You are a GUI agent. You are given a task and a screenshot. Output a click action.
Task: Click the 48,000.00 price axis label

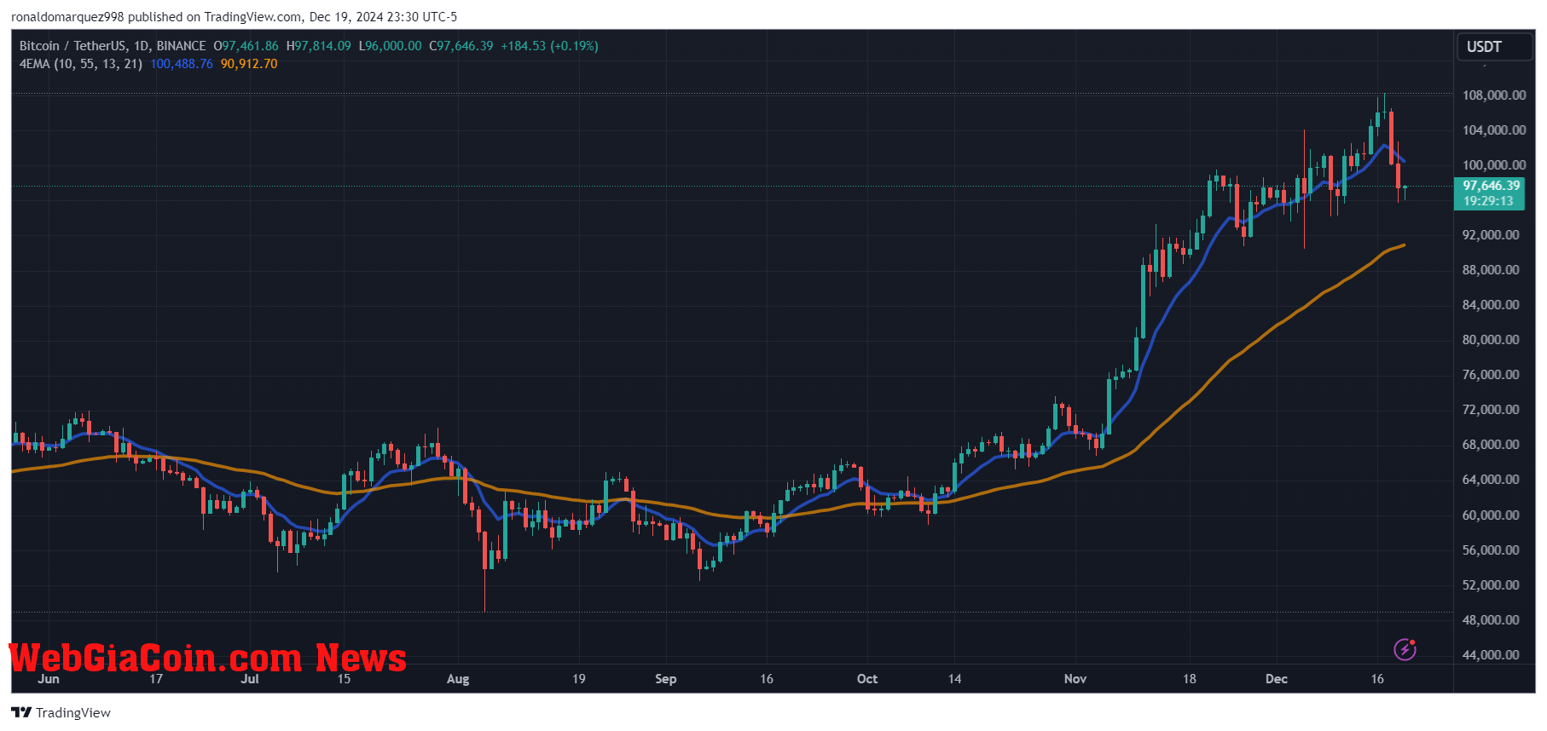[x=1491, y=620]
